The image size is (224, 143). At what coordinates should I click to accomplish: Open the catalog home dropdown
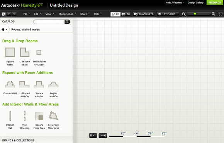[x=4, y=29]
